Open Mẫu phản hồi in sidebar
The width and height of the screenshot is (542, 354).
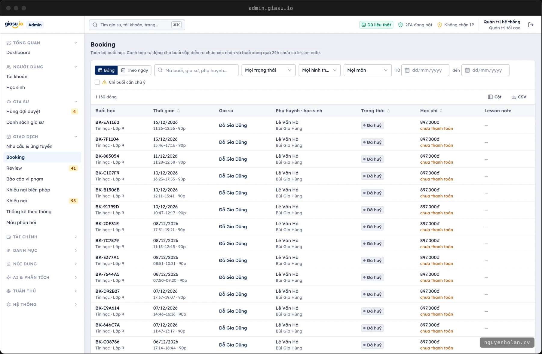coord(42,222)
